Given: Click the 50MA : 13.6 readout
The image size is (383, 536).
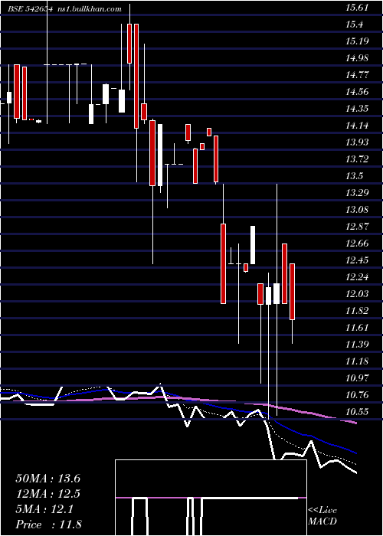Looking at the screenshot, I should pyautogui.click(x=47, y=479).
